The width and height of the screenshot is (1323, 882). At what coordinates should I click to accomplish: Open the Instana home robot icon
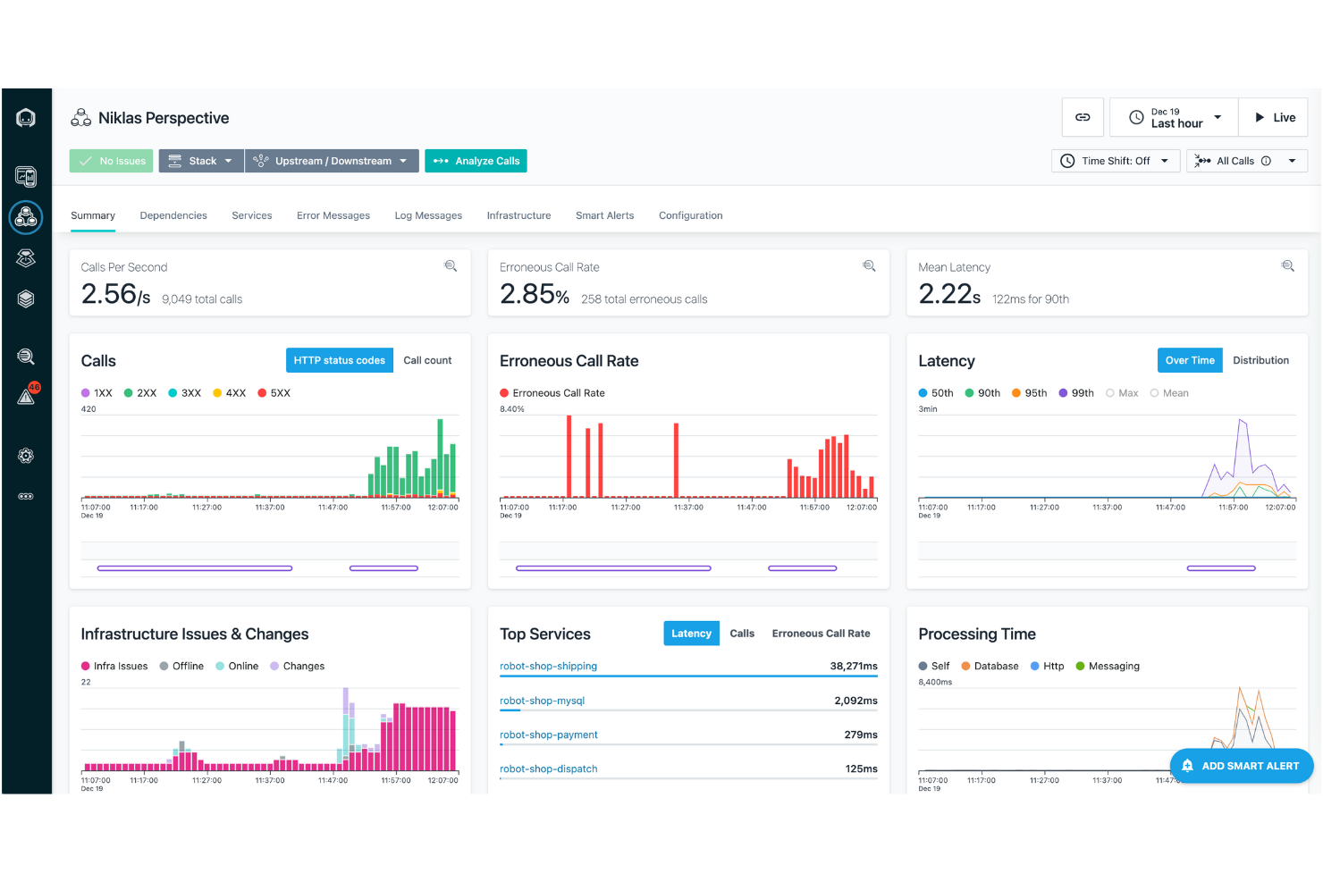tap(26, 117)
